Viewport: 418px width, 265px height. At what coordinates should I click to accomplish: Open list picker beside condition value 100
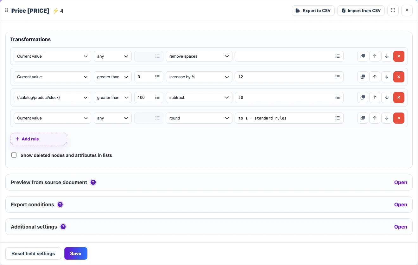coord(157,97)
